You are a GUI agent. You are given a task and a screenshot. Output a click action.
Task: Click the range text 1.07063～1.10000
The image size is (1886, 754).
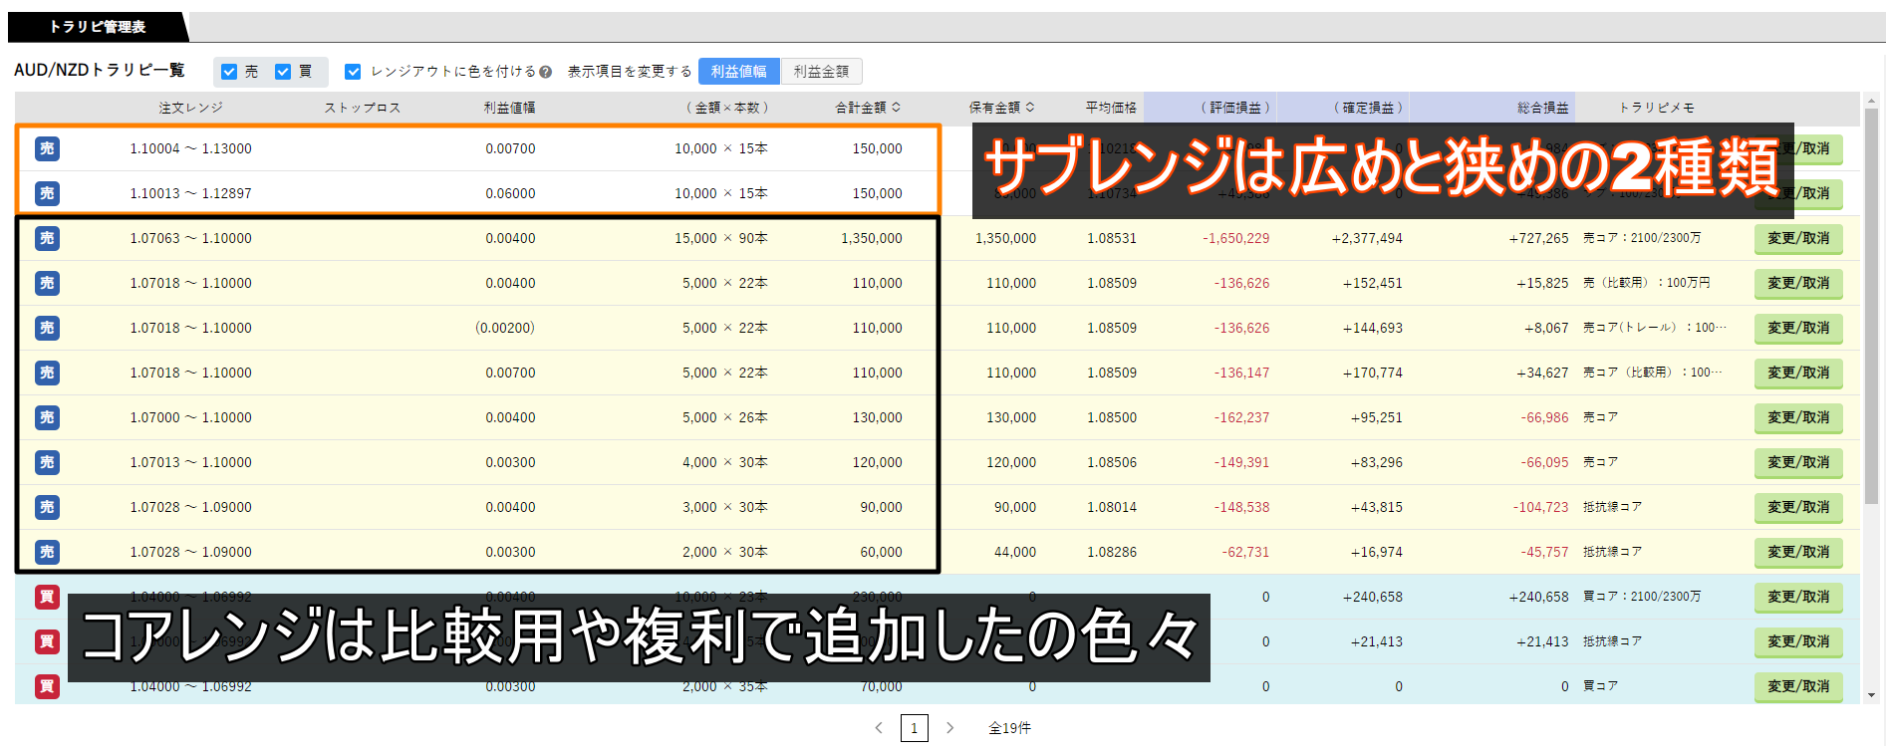[190, 238]
